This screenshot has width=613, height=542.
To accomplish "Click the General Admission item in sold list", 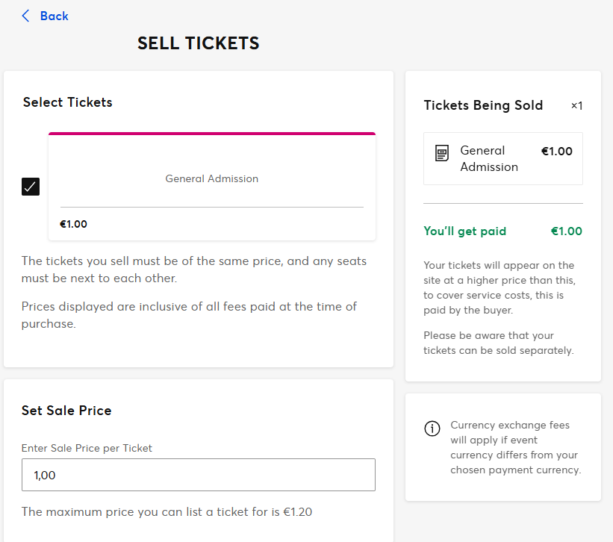I will 488,158.
